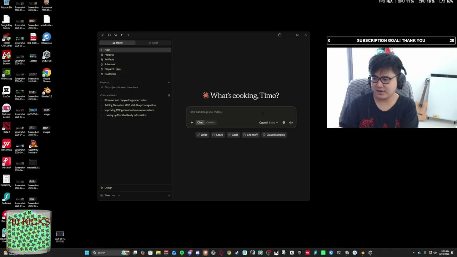Image resolution: width=457 pixels, height=257 pixels.
Task: Choose the Write suggestion chip
Action: click(202, 135)
